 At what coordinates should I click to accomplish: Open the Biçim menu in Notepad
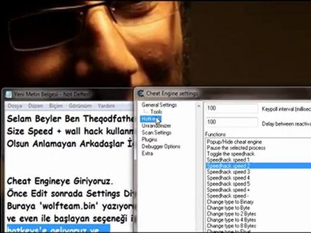[56, 106]
